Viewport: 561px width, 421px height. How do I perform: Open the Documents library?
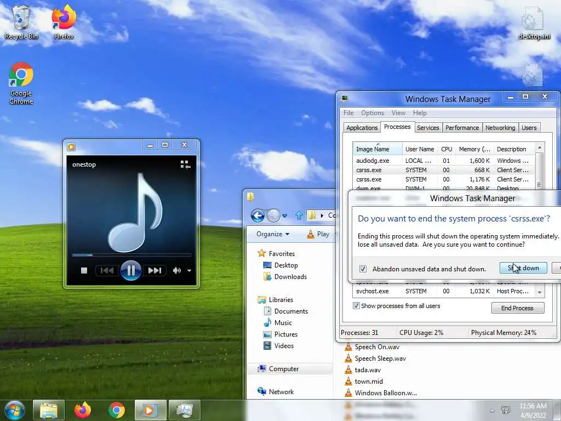285,311
